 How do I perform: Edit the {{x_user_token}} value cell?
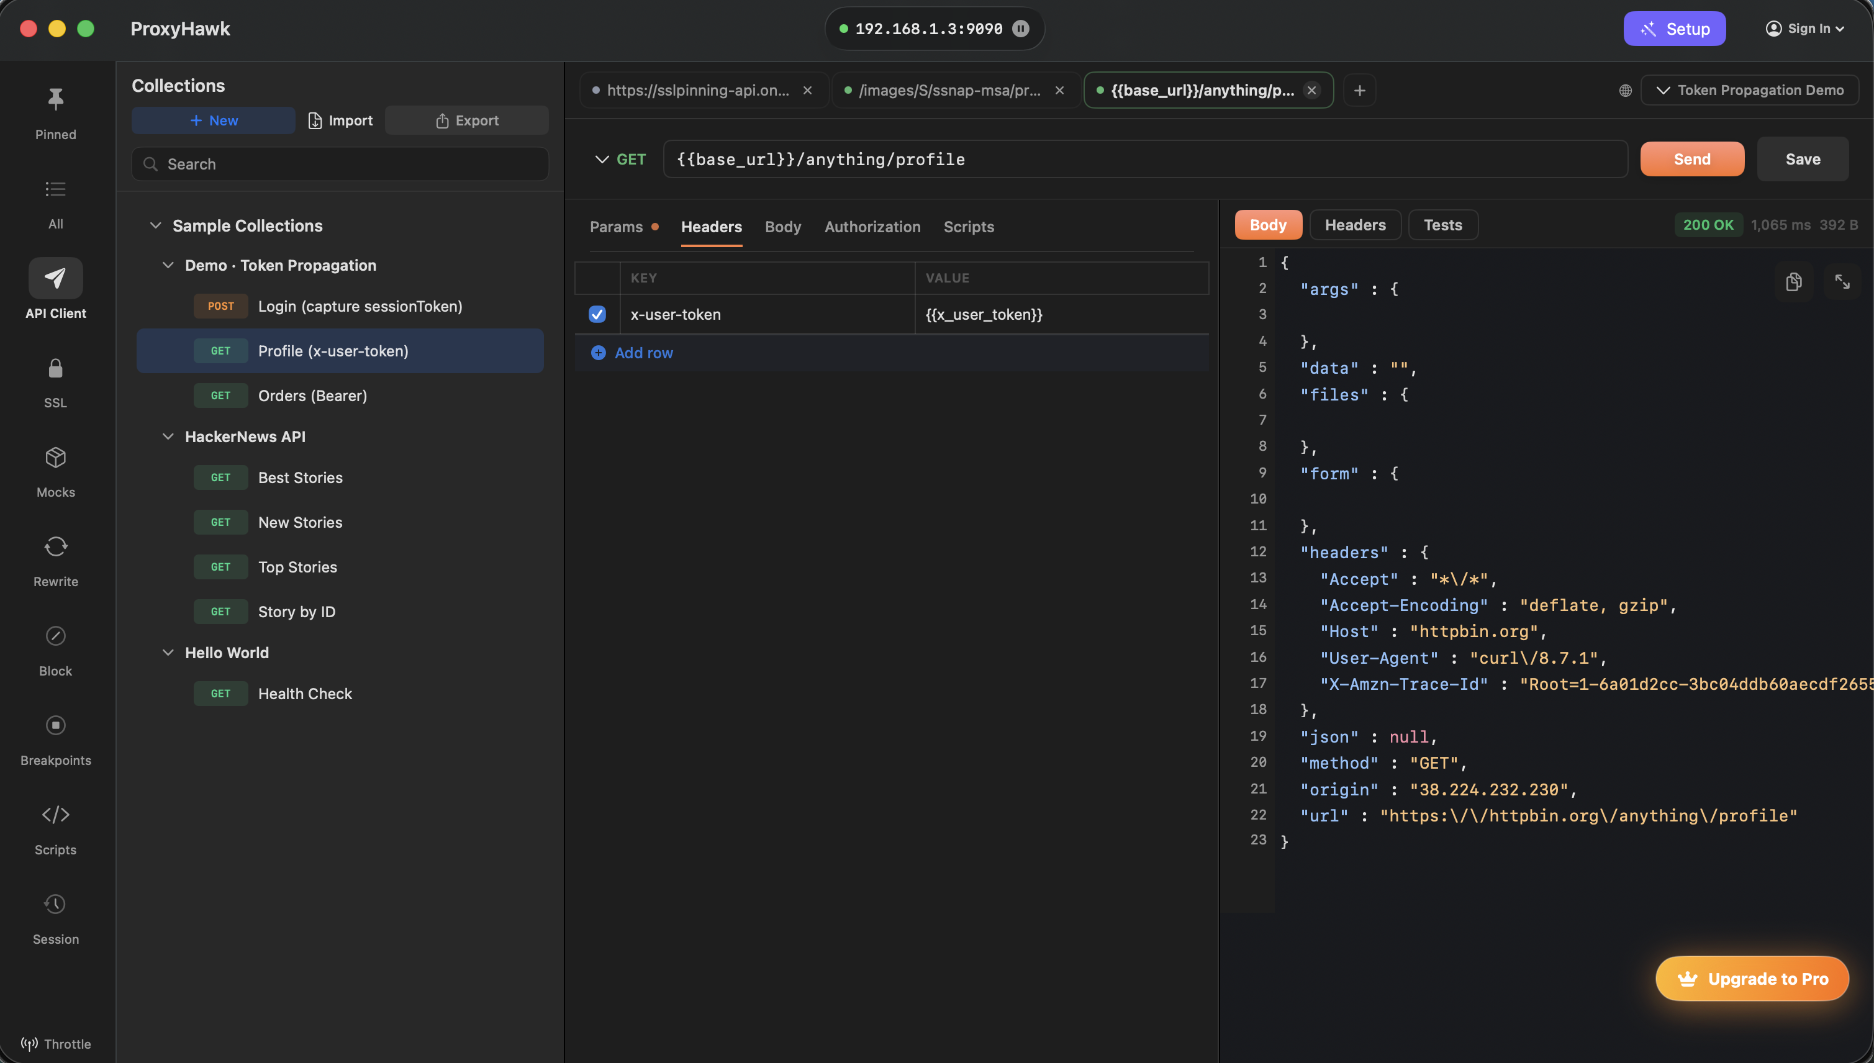coord(1061,315)
